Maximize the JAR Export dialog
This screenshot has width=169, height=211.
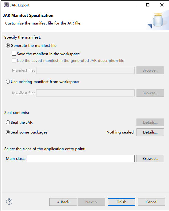(148, 5)
